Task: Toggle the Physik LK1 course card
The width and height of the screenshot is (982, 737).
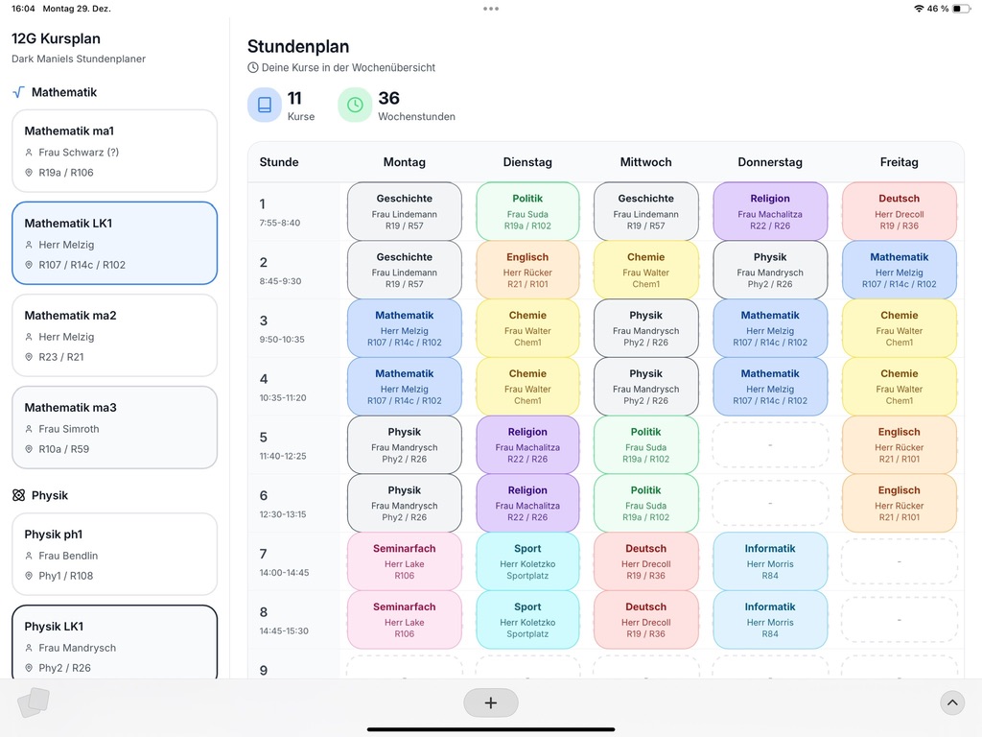Action: [x=115, y=641]
